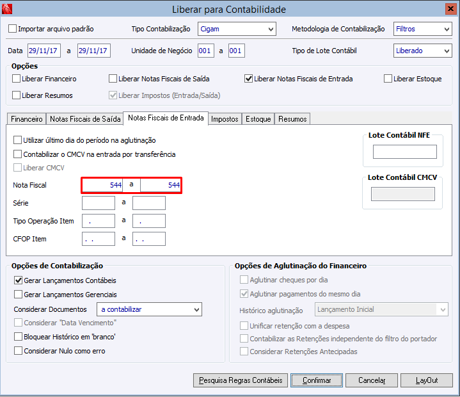
Task: Click disabled Aglutinar cheques por dia
Action: [244, 280]
